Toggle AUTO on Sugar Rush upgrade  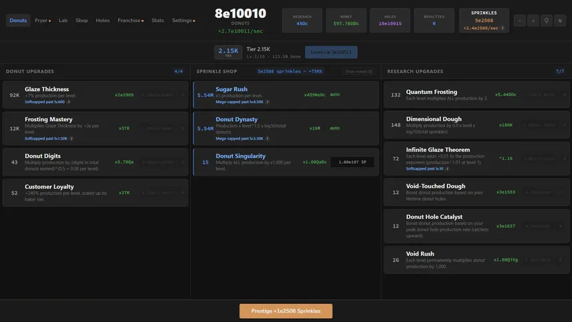click(x=335, y=95)
